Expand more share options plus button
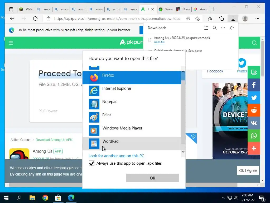The image size is (270, 203). tap(254, 149)
